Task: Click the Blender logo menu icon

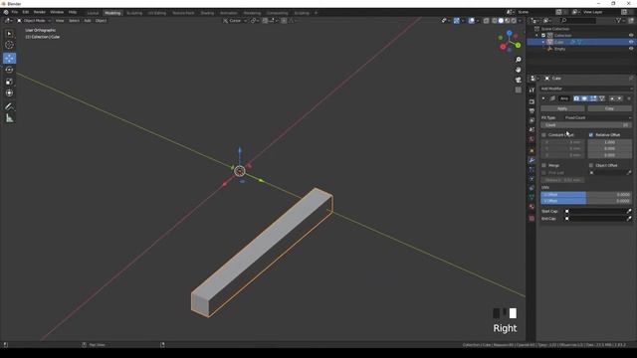Action: click(6, 12)
